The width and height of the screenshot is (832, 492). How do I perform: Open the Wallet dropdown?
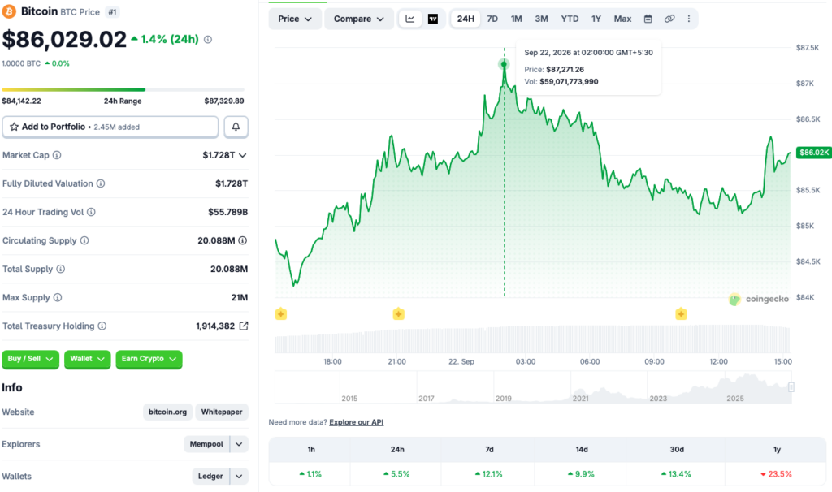click(x=87, y=359)
